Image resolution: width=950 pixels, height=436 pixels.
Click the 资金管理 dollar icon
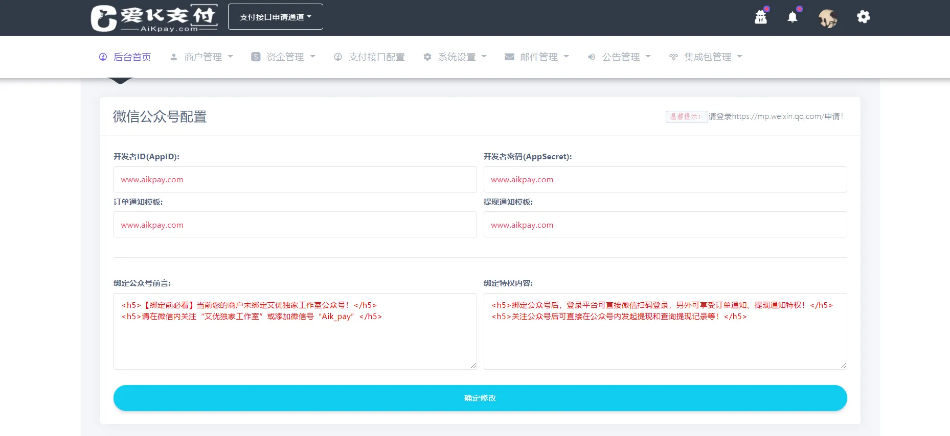tap(256, 57)
